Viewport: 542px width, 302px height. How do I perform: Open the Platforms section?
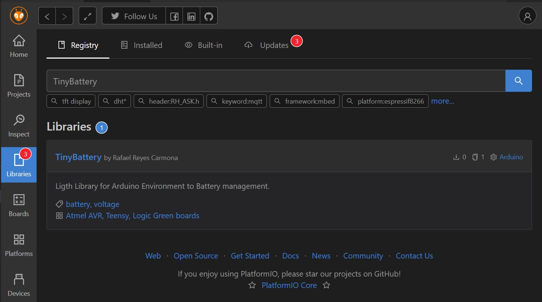click(x=19, y=246)
